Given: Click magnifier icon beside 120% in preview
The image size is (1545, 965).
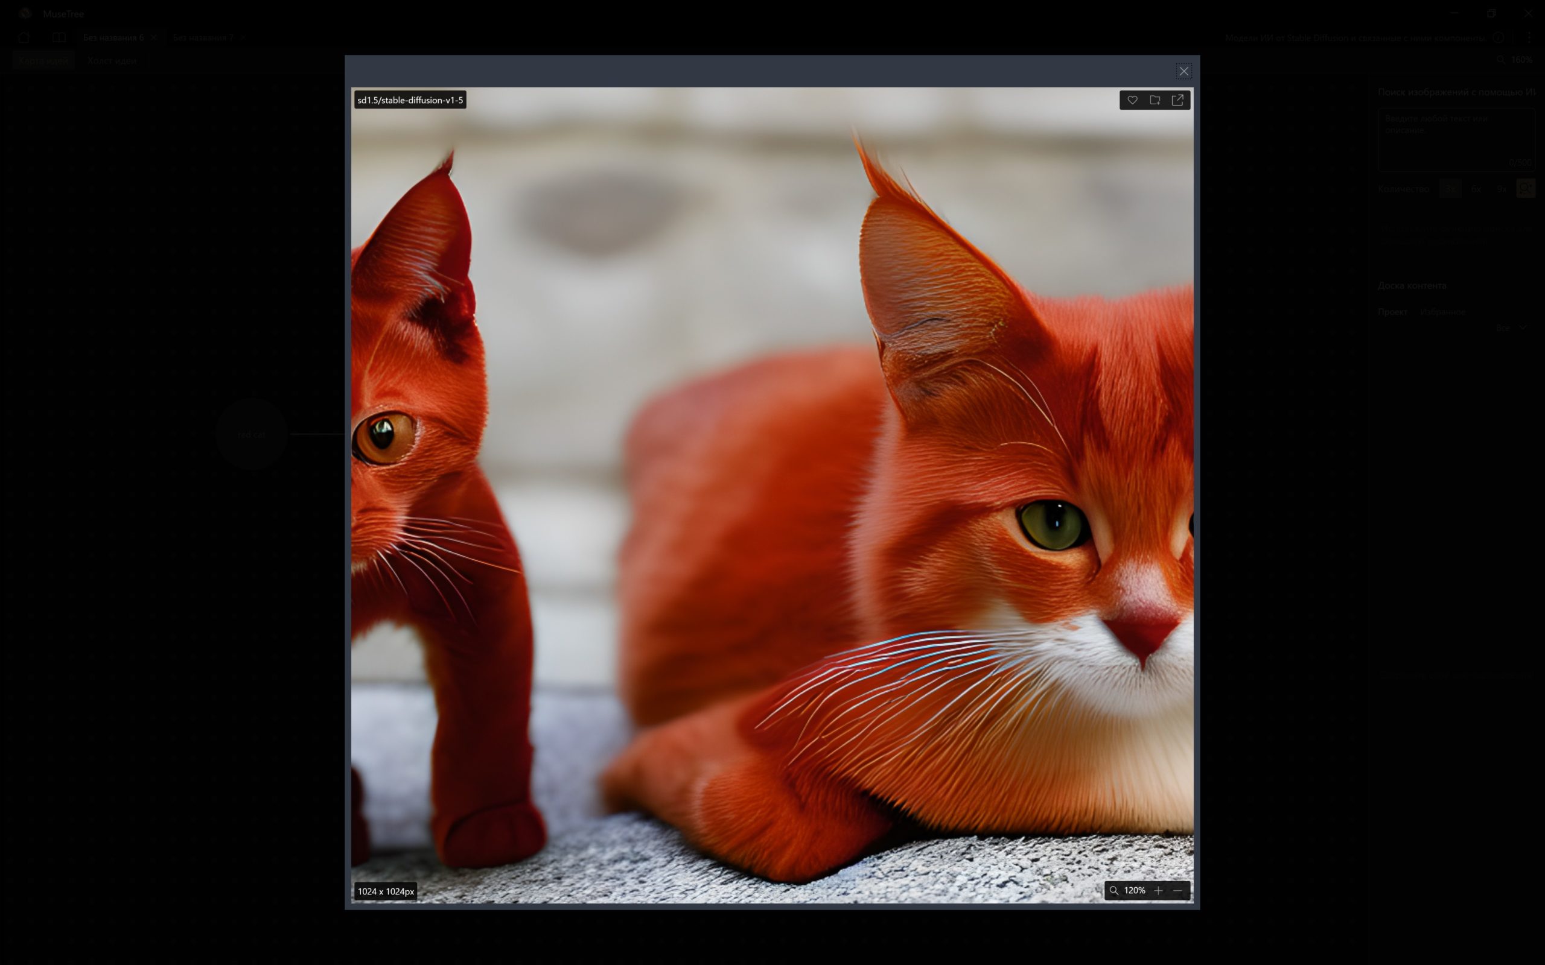Looking at the screenshot, I should click(x=1113, y=890).
